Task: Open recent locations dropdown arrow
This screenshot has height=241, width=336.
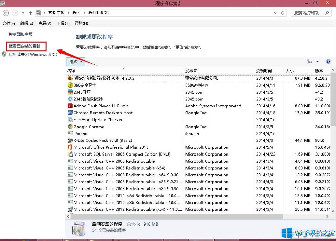Action: click(x=23, y=13)
